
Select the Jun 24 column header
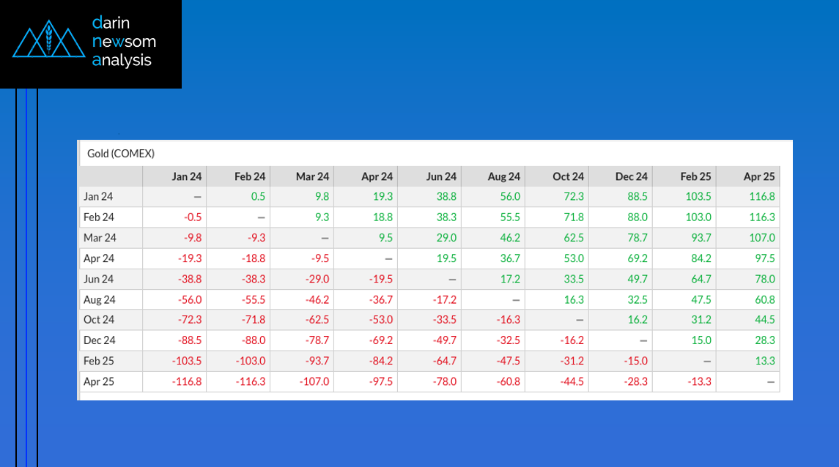tap(441, 176)
